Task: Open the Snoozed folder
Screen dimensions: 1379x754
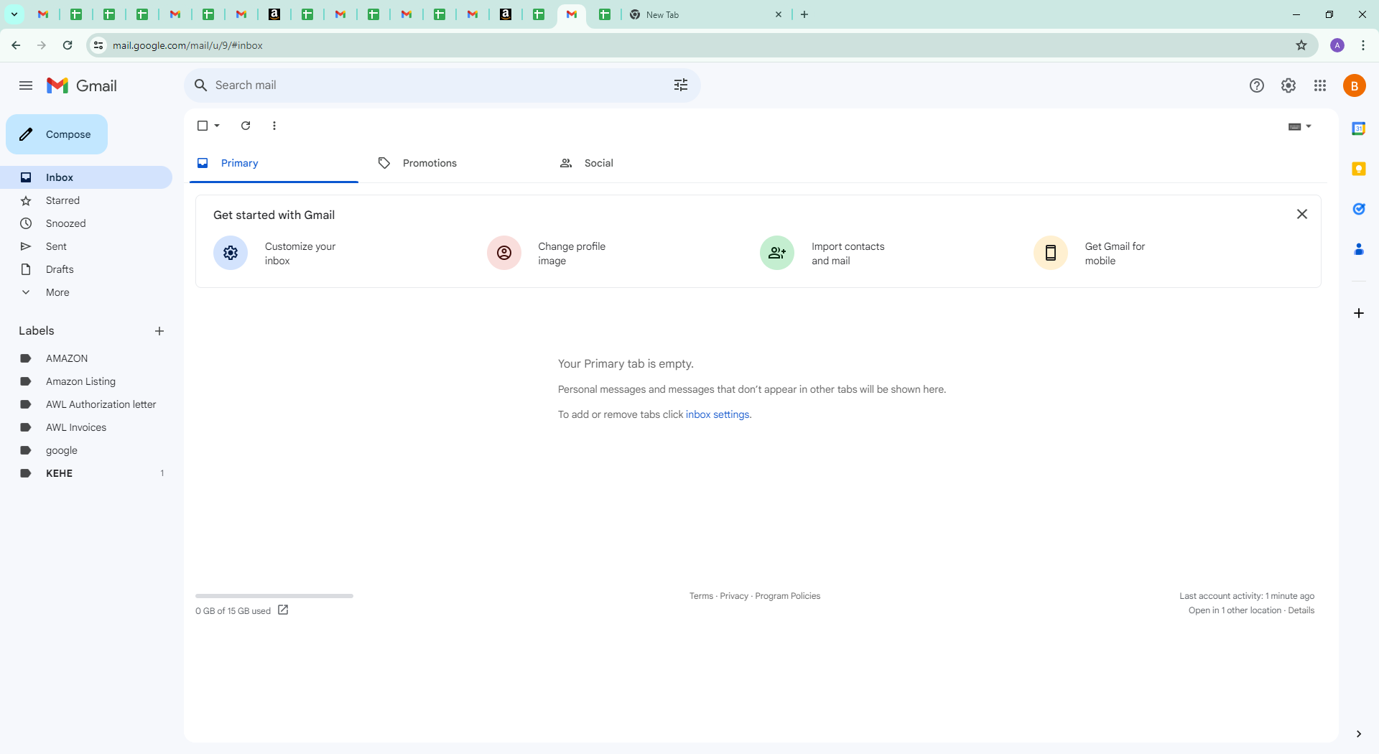Action: click(86, 223)
